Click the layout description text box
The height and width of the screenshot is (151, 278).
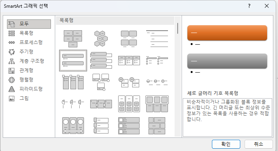coord(227,117)
